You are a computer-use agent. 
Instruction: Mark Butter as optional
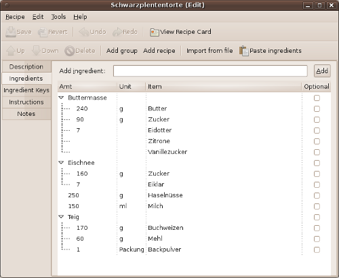point(317,108)
